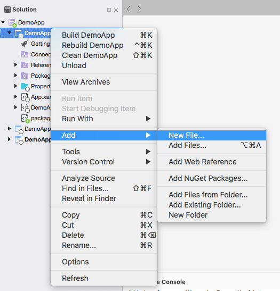Collapse the DemoApp solution node

click(x=3, y=22)
